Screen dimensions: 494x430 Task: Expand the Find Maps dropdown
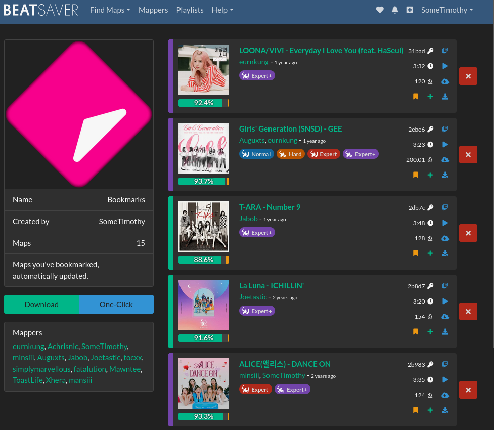pyautogui.click(x=110, y=10)
